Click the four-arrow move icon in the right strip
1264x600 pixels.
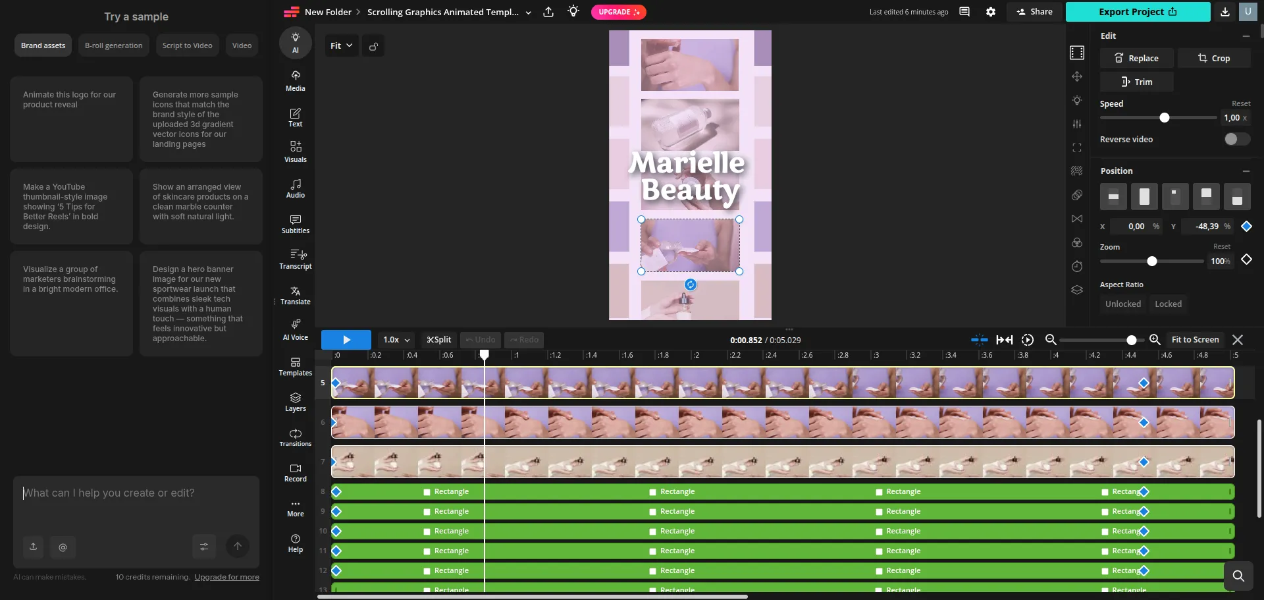pos(1077,76)
